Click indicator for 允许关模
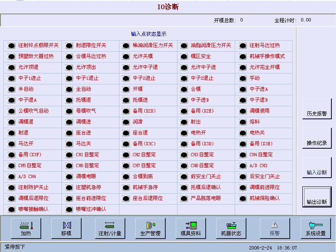336x252 pixels. click(x=126, y=57)
